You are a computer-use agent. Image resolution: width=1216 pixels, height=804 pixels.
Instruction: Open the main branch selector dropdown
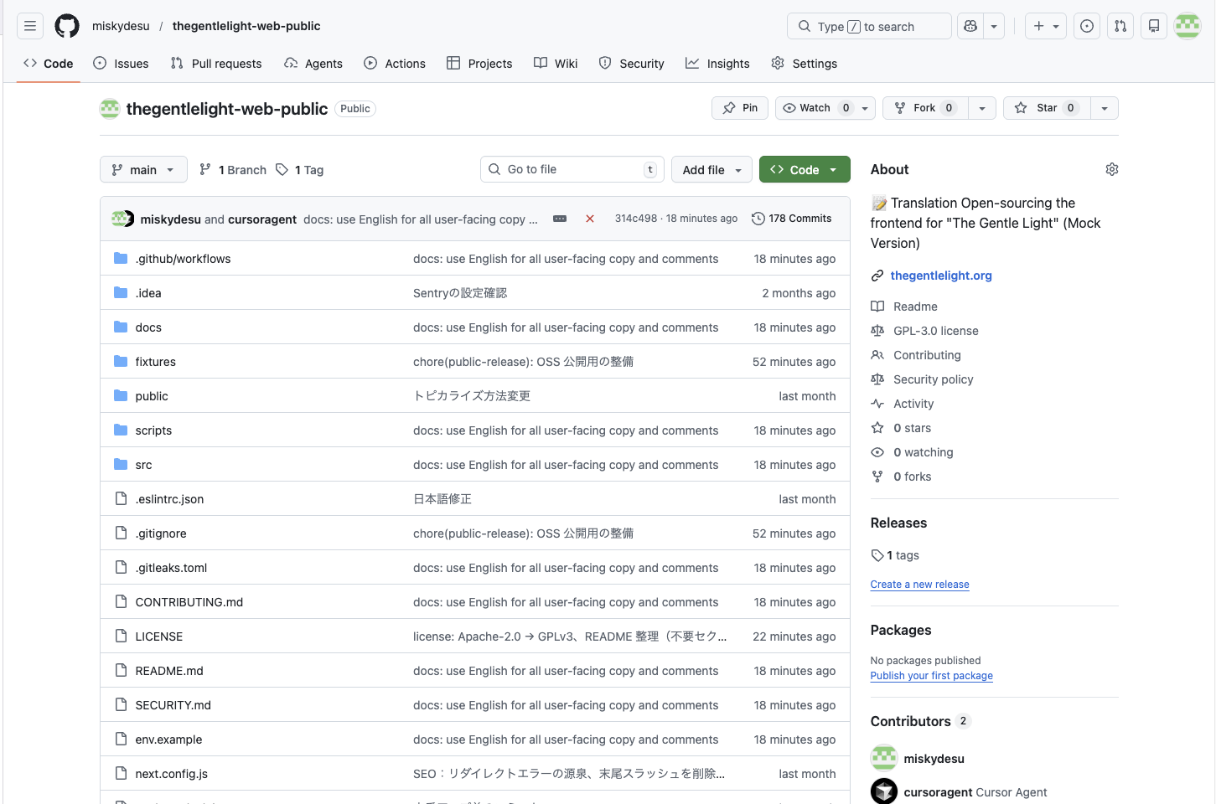coord(143,170)
